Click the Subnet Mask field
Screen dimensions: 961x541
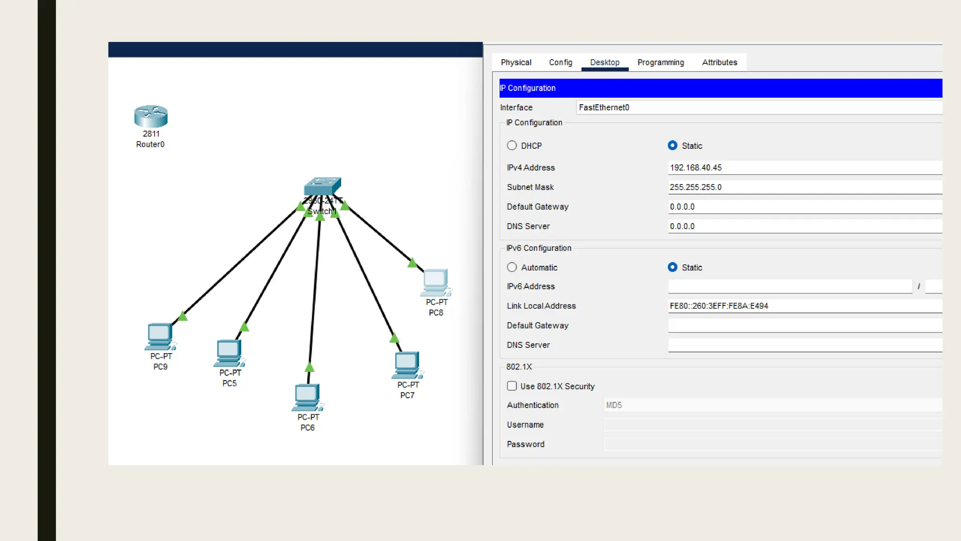804,187
